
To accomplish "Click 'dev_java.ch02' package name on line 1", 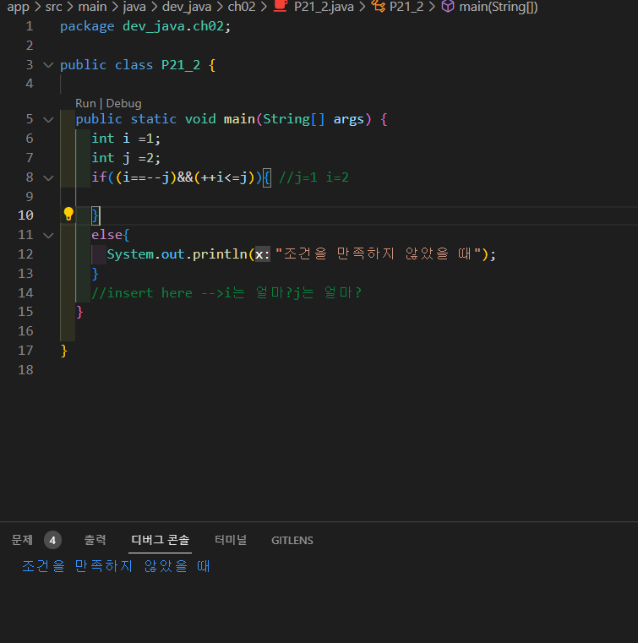I will tap(173, 27).
